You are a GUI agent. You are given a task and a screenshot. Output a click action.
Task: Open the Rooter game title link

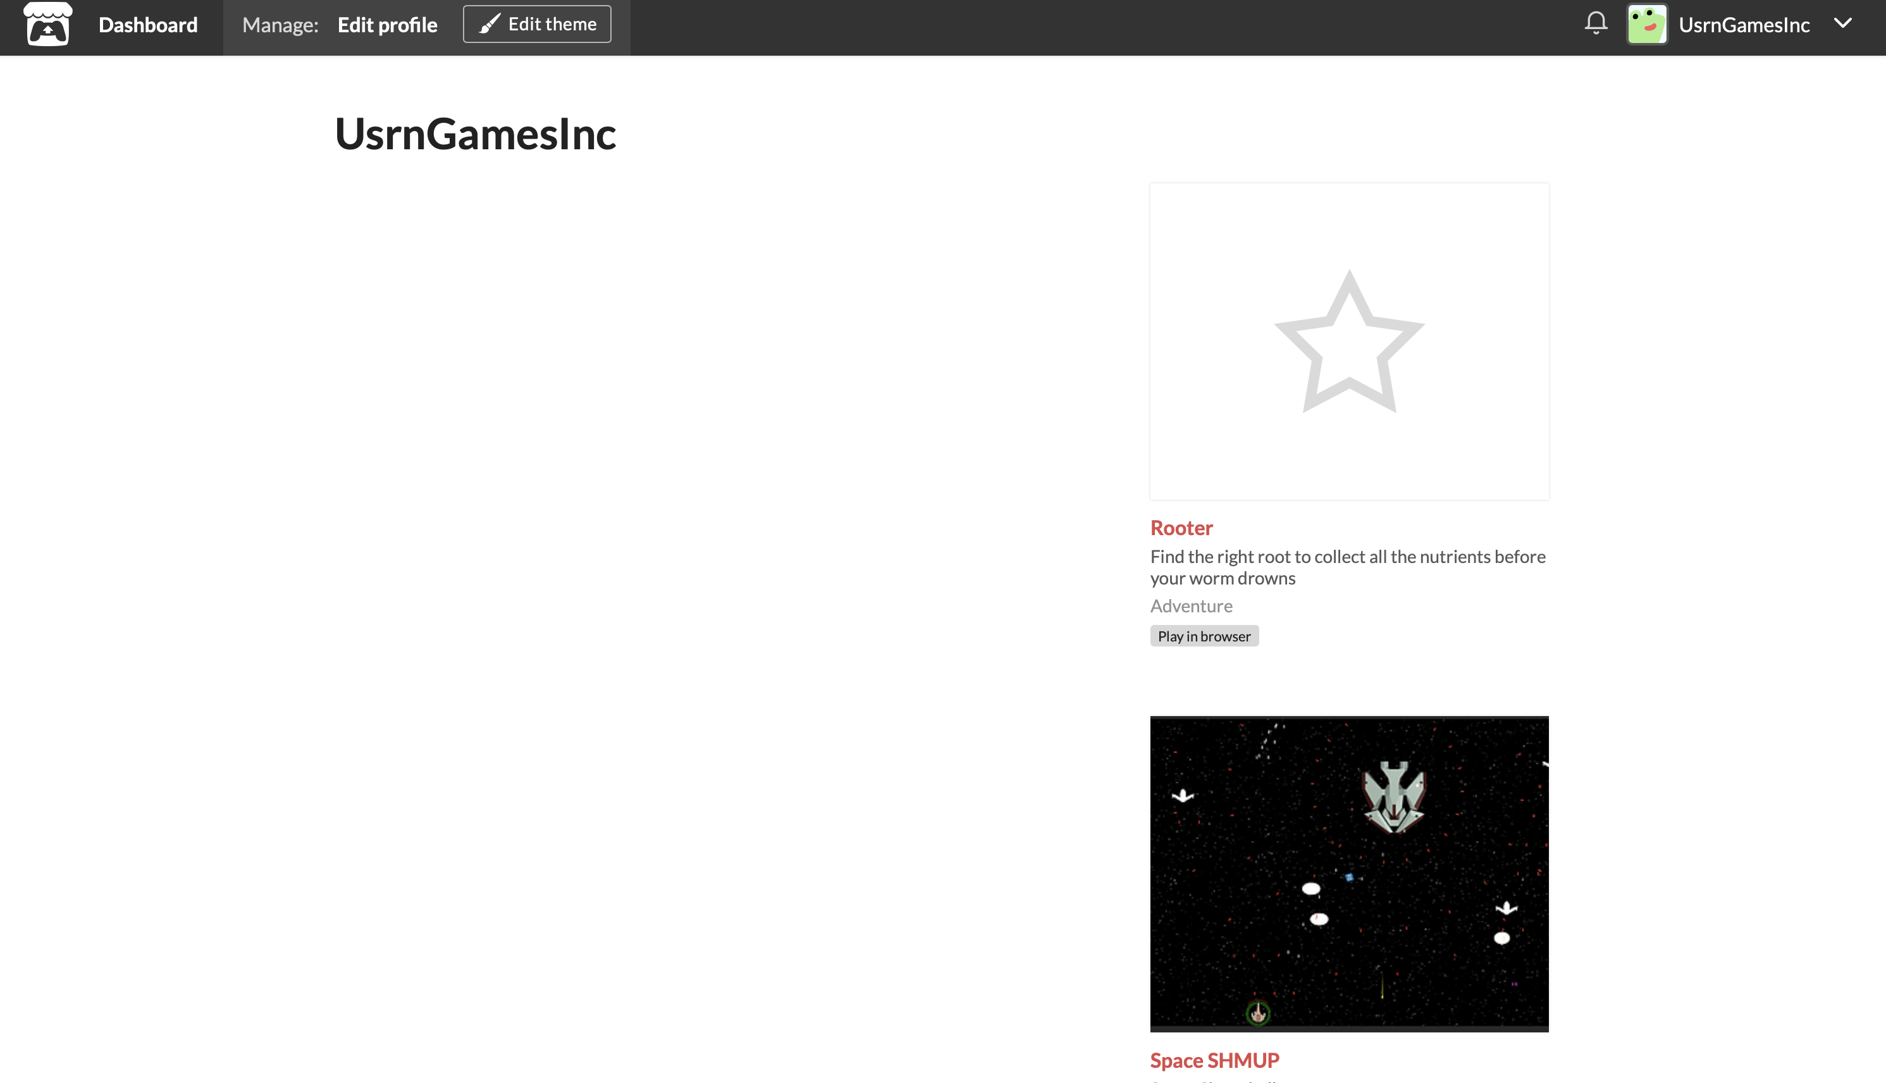(x=1181, y=528)
